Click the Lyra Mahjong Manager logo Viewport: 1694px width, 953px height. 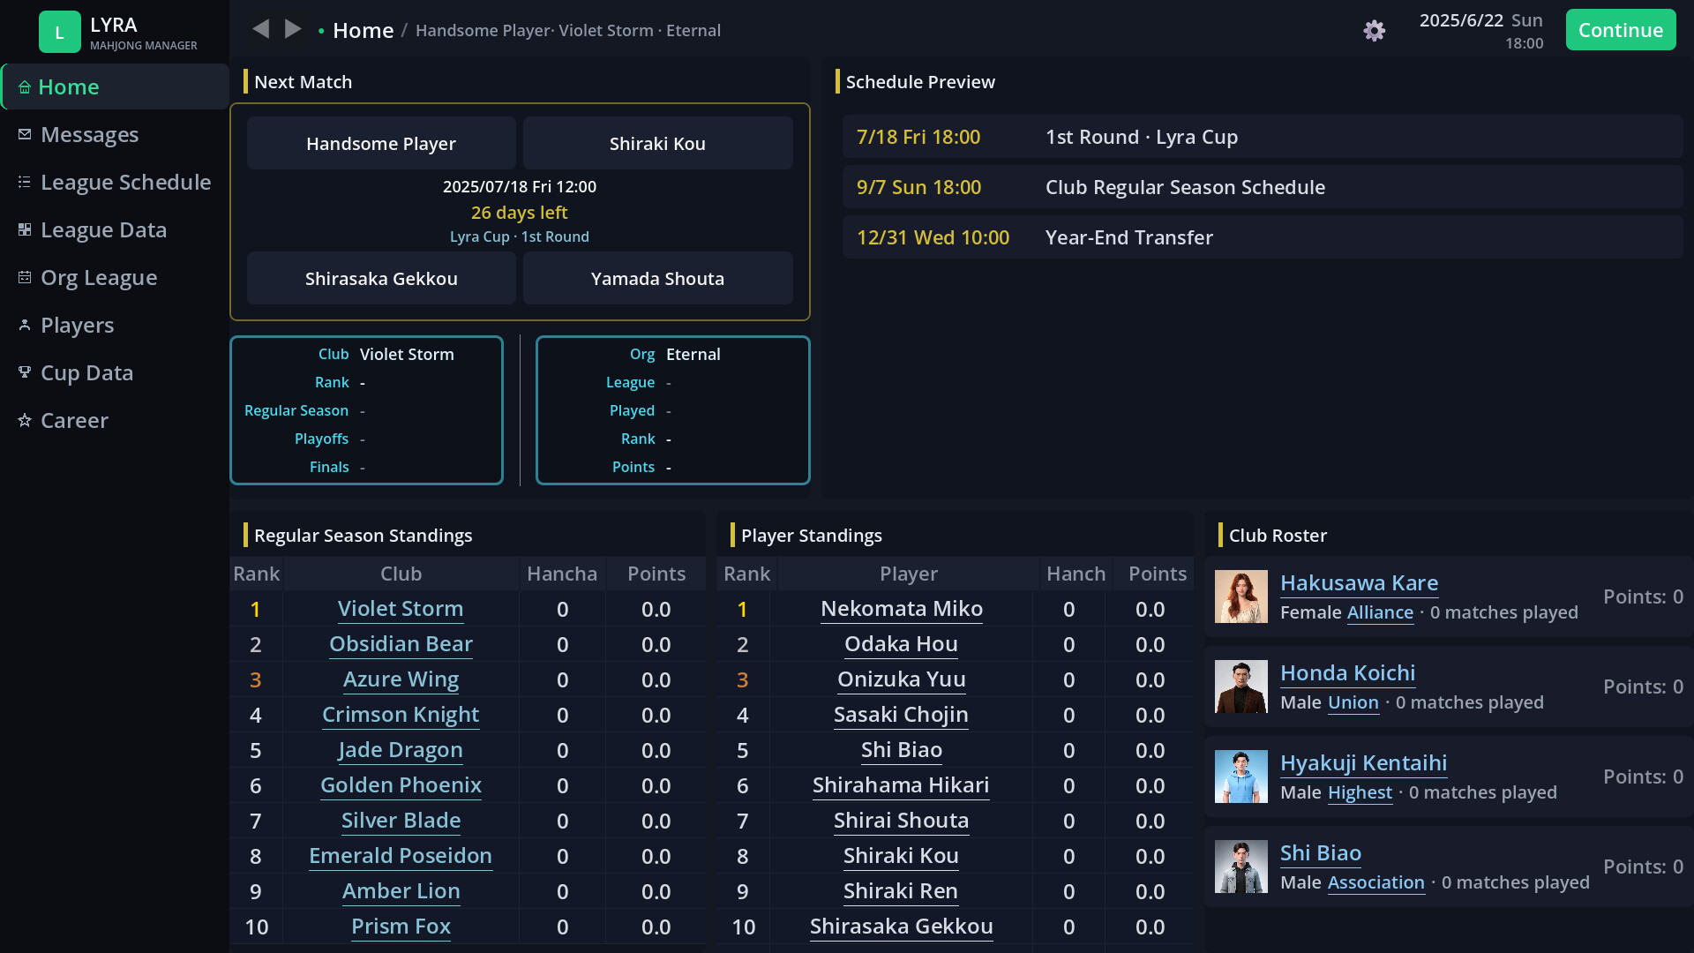point(60,32)
